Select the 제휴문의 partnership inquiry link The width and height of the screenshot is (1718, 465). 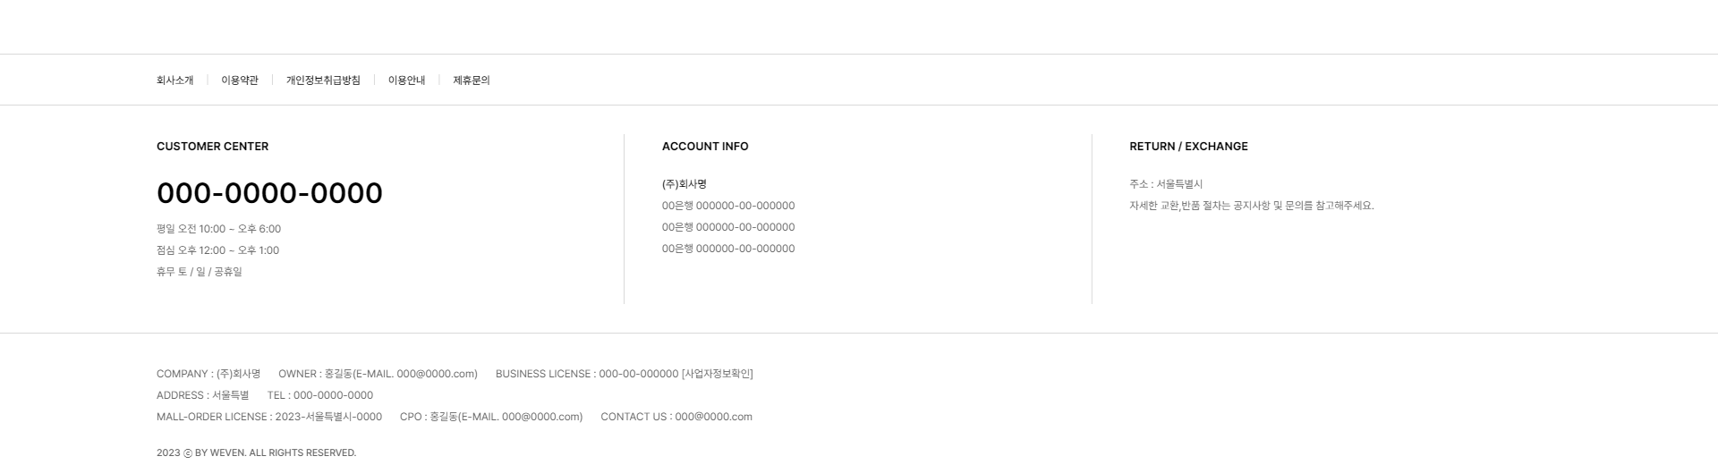472,80
